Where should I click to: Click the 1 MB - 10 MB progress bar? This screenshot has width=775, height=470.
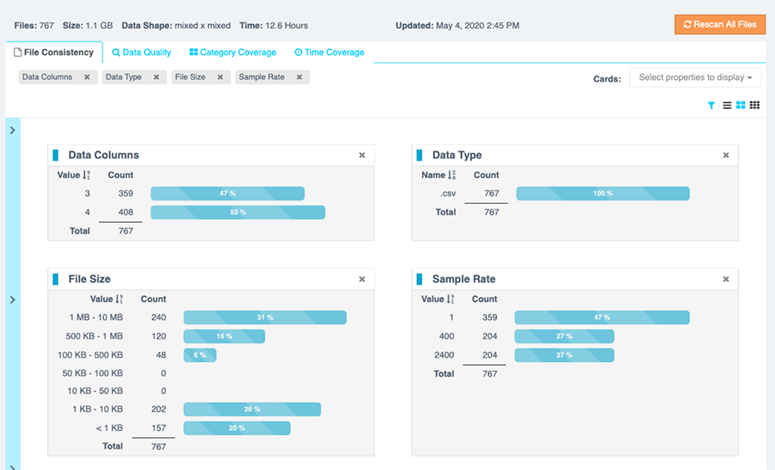(265, 318)
